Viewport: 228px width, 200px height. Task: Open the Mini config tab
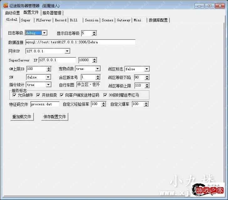(137, 20)
